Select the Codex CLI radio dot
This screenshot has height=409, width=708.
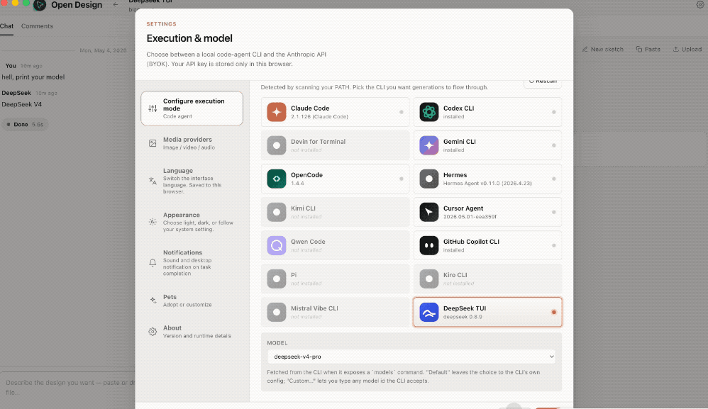(x=553, y=112)
